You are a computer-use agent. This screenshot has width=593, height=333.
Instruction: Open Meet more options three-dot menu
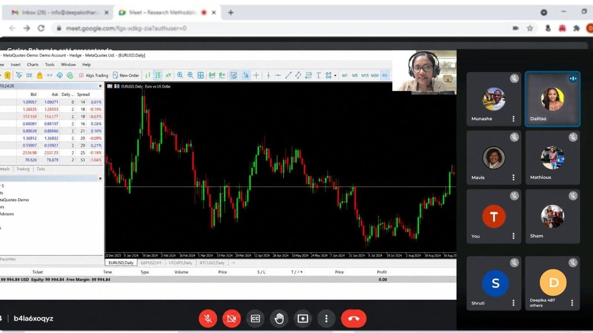click(x=326, y=318)
